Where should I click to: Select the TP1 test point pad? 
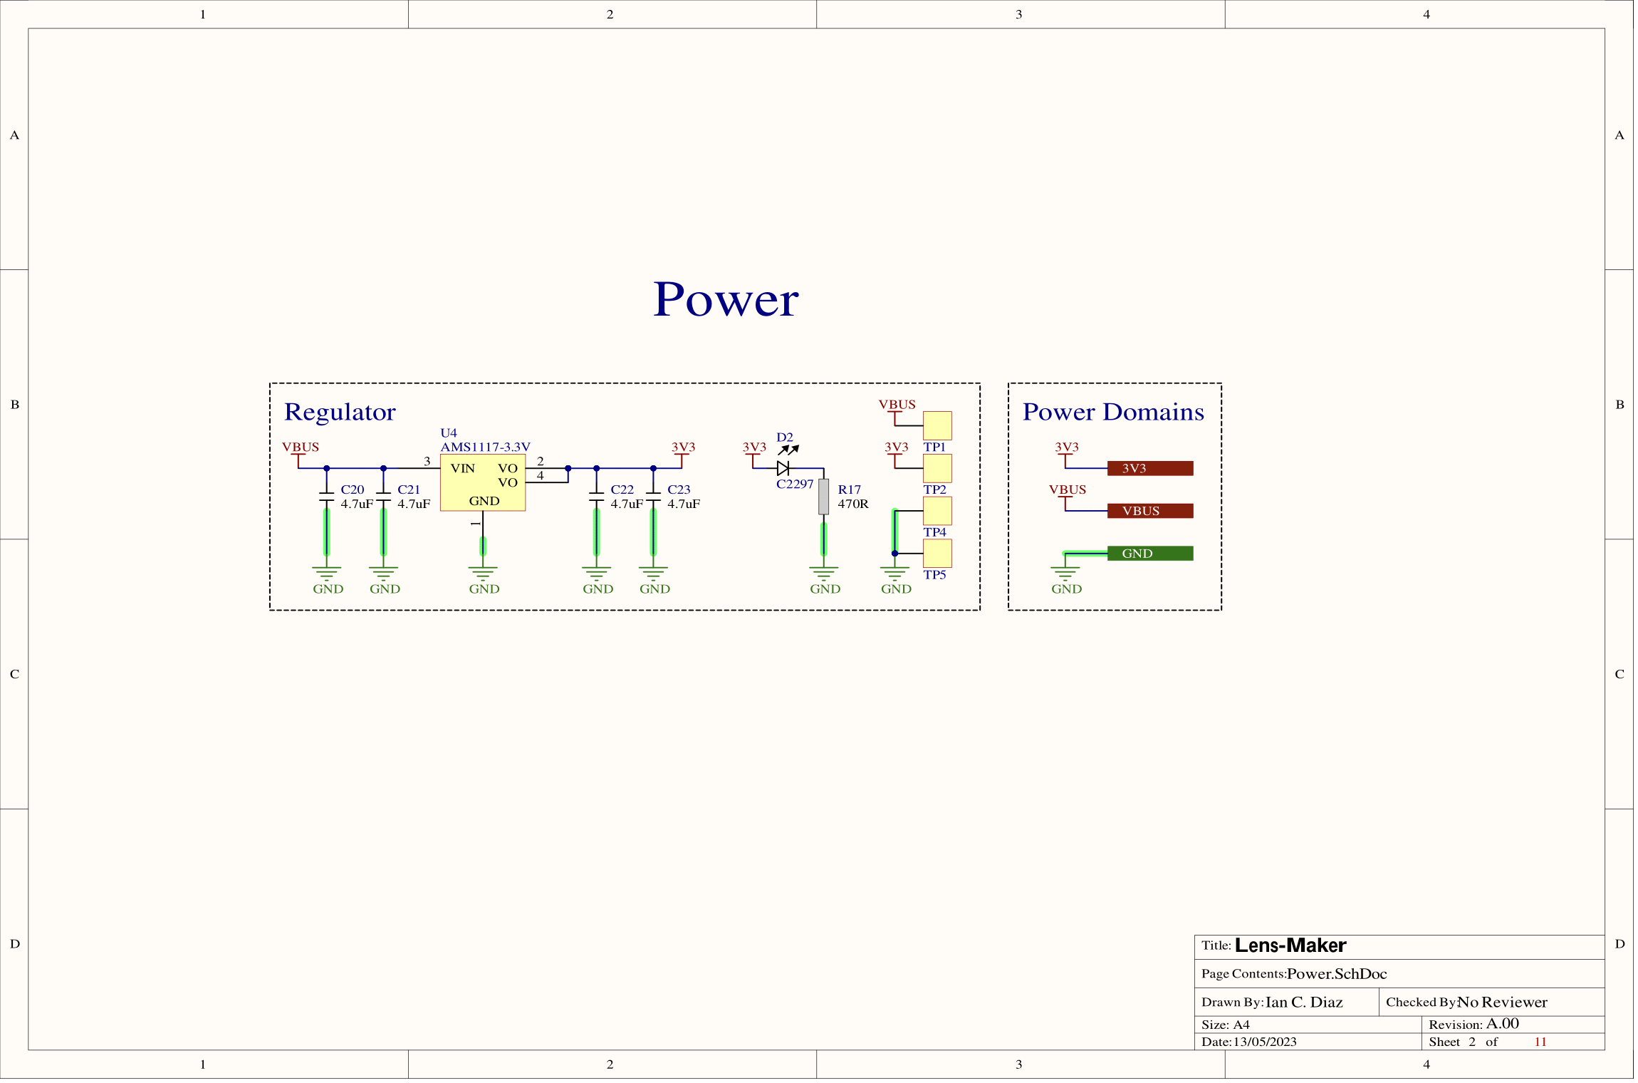937,425
